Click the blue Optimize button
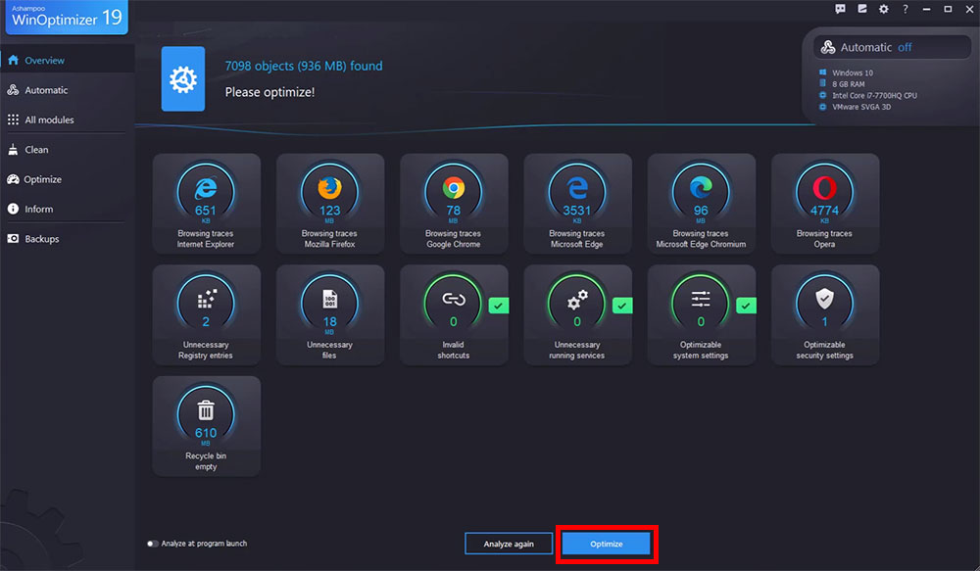980x571 pixels. point(607,544)
